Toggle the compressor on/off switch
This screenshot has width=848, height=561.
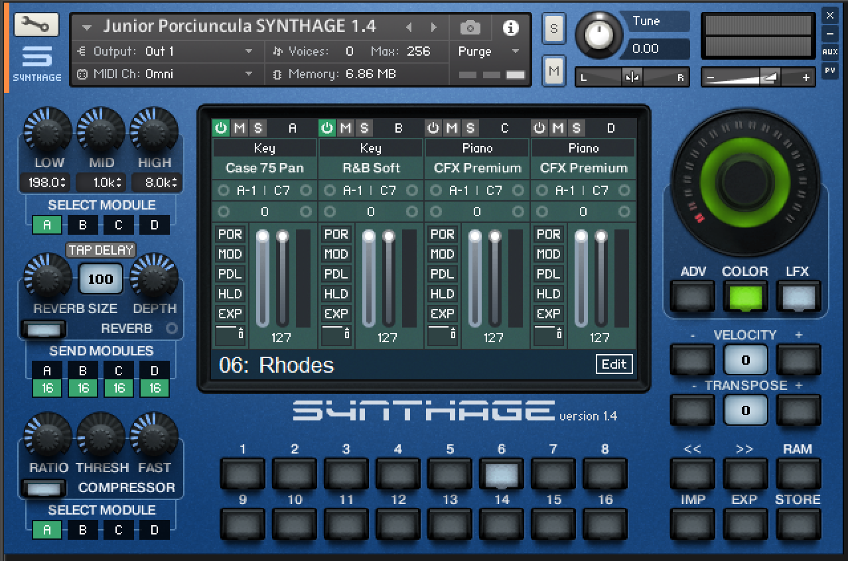[x=43, y=489]
